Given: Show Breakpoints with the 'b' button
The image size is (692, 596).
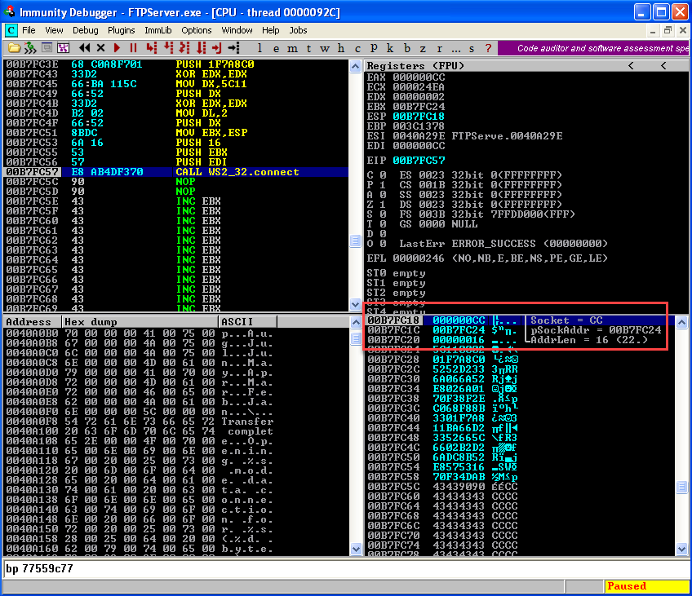Looking at the screenshot, I should click(x=407, y=48).
